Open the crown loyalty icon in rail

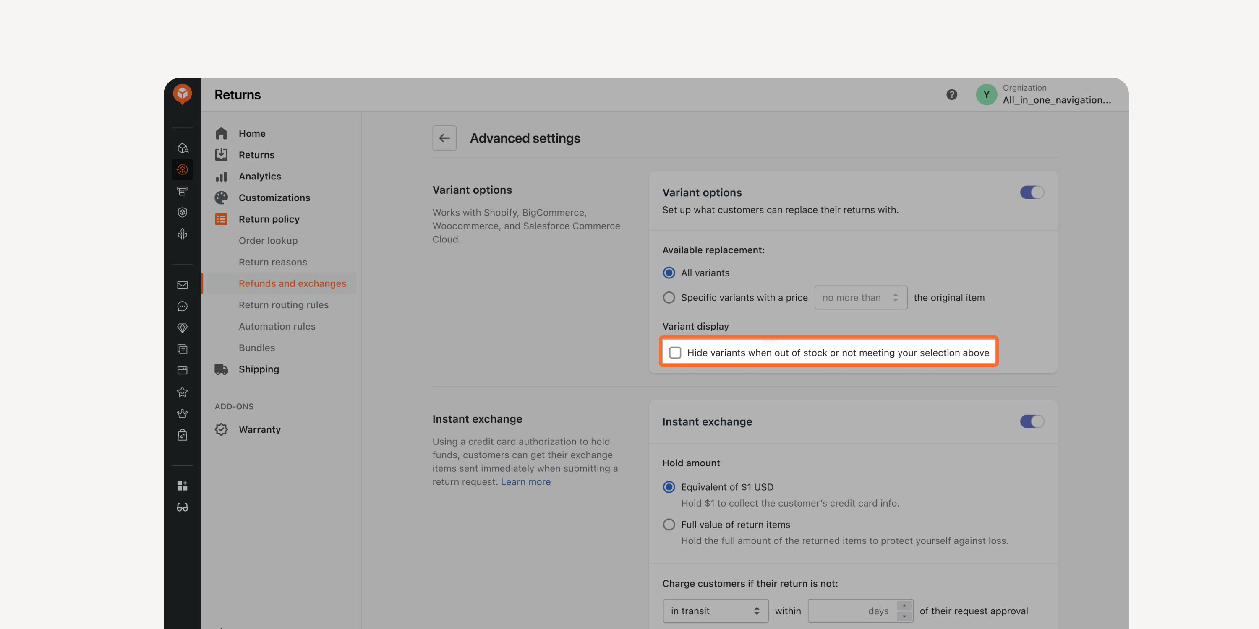(182, 413)
